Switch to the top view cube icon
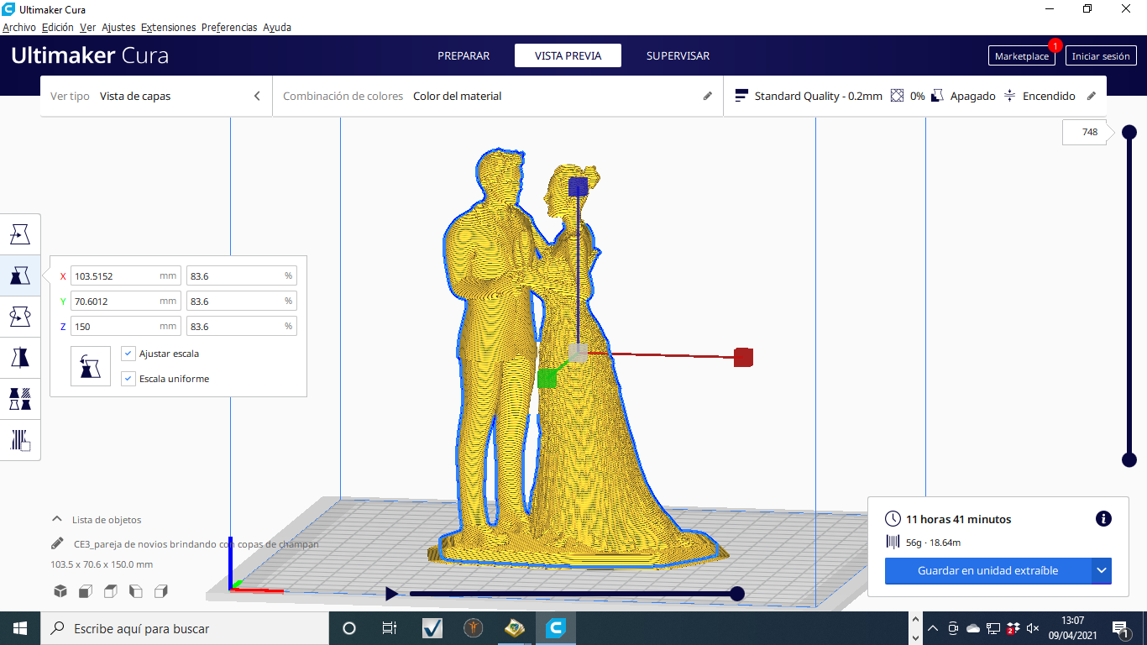Screen dimensions: 1147x645 110,591
